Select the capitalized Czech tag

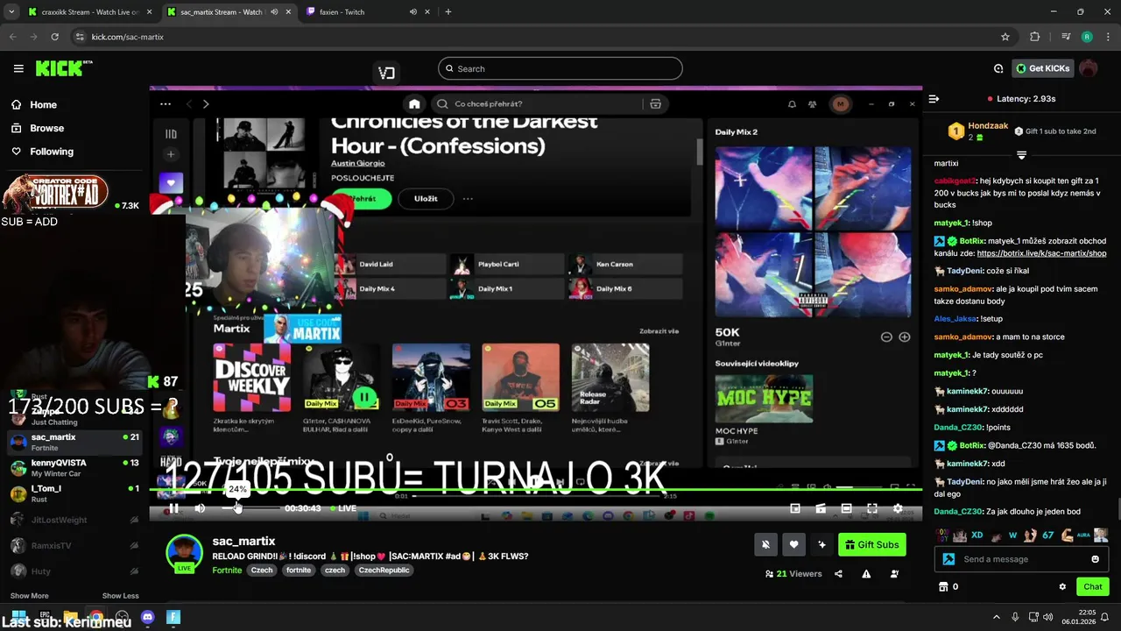pyautogui.click(x=262, y=571)
